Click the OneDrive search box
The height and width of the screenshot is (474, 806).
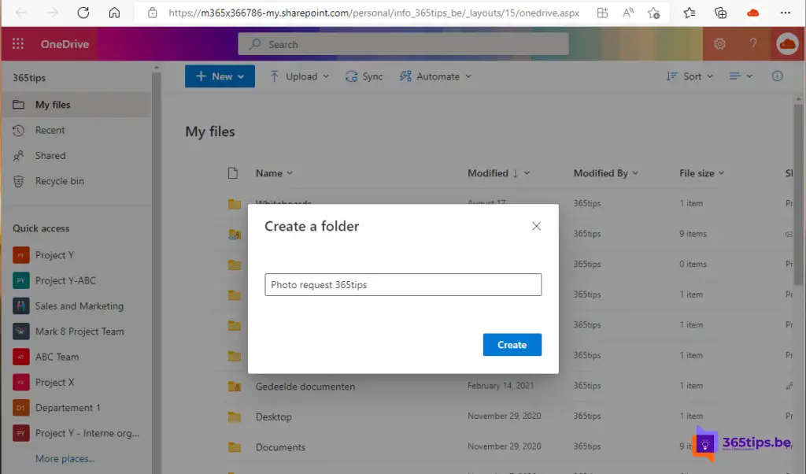pyautogui.click(x=403, y=45)
